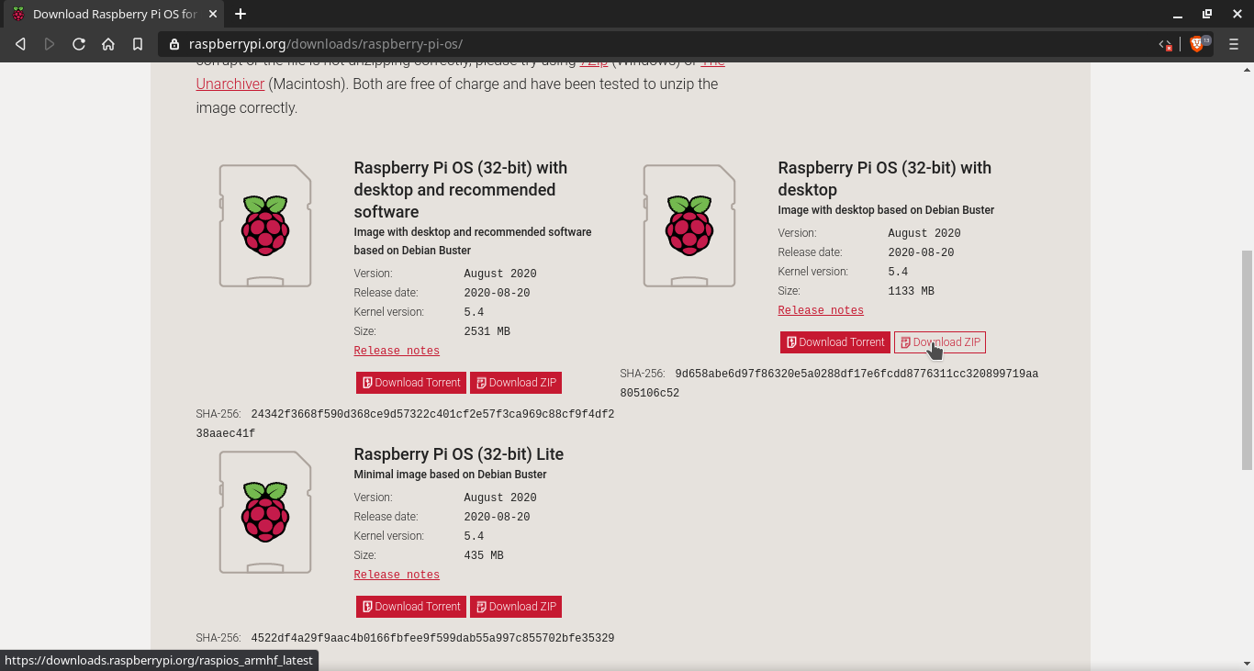Image resolution: width=1254 pixels, height=671 pixels.
Task: Open a new tab with plus button
Action: pos(241,14)
